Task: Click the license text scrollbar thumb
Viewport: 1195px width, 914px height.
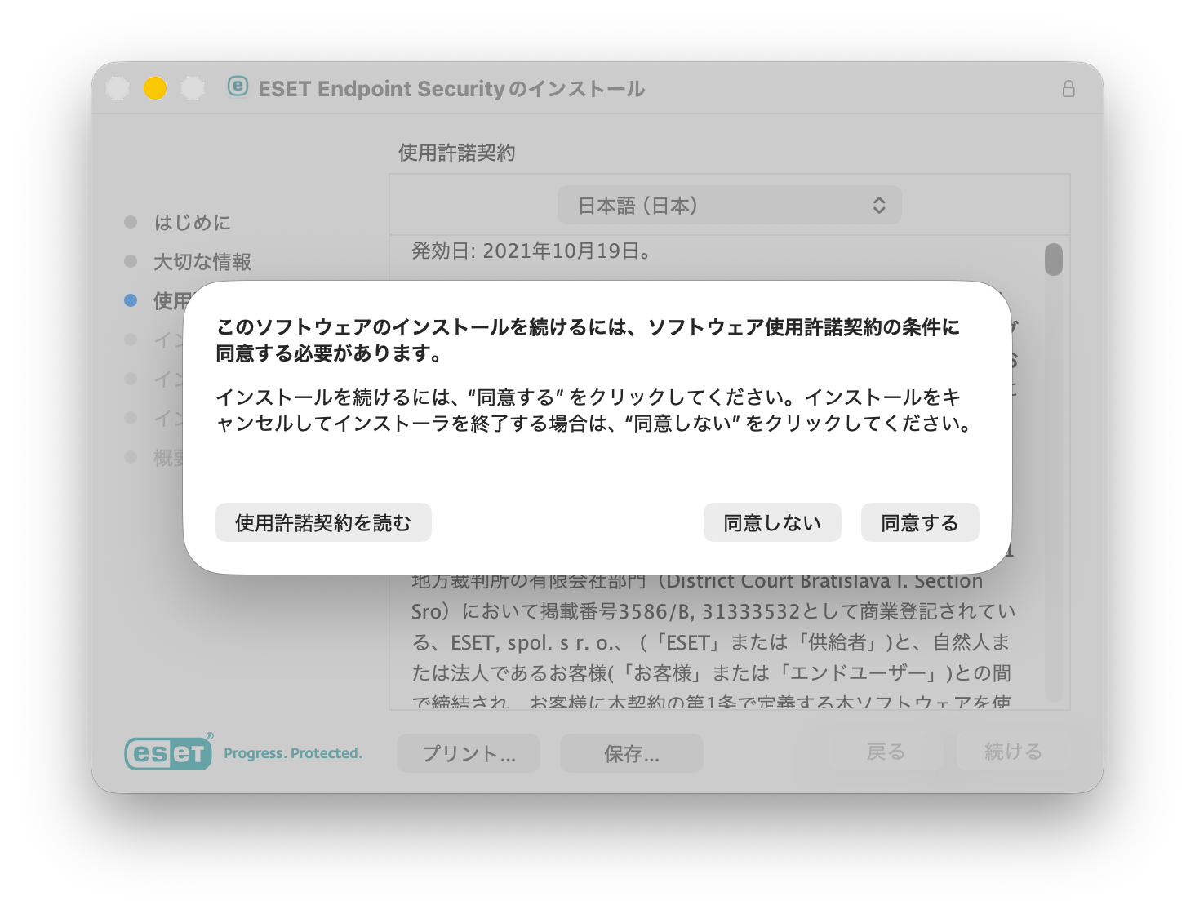Action: [1053, 260]
